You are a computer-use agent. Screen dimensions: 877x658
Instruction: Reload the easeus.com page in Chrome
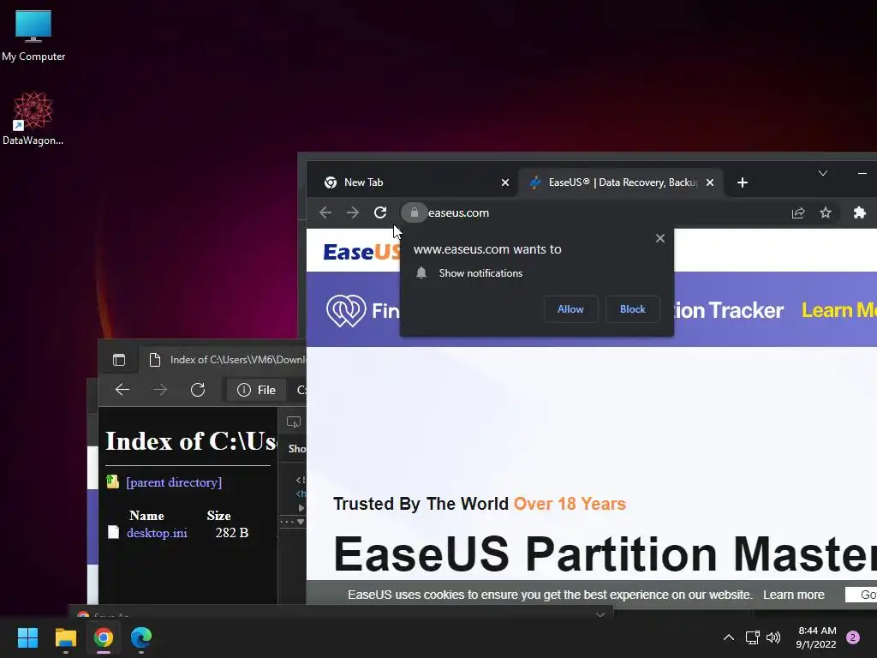pyautogui.click(x=380, y=212)
